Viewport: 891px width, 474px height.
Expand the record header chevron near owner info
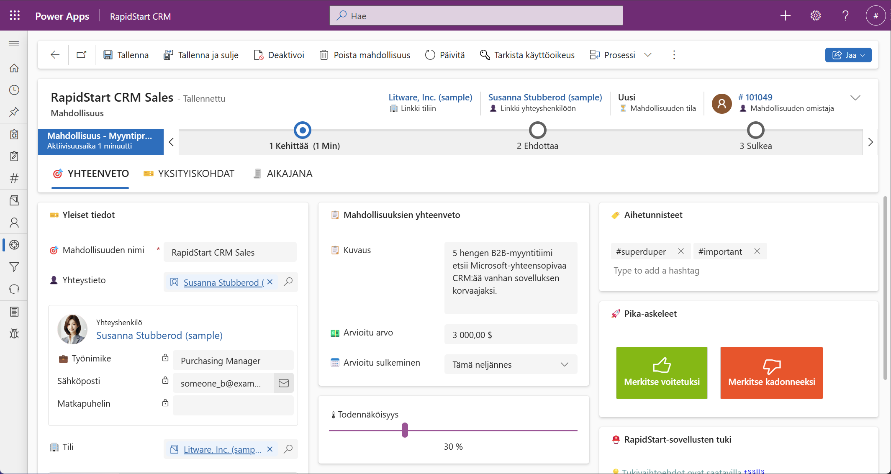(855, 98)
